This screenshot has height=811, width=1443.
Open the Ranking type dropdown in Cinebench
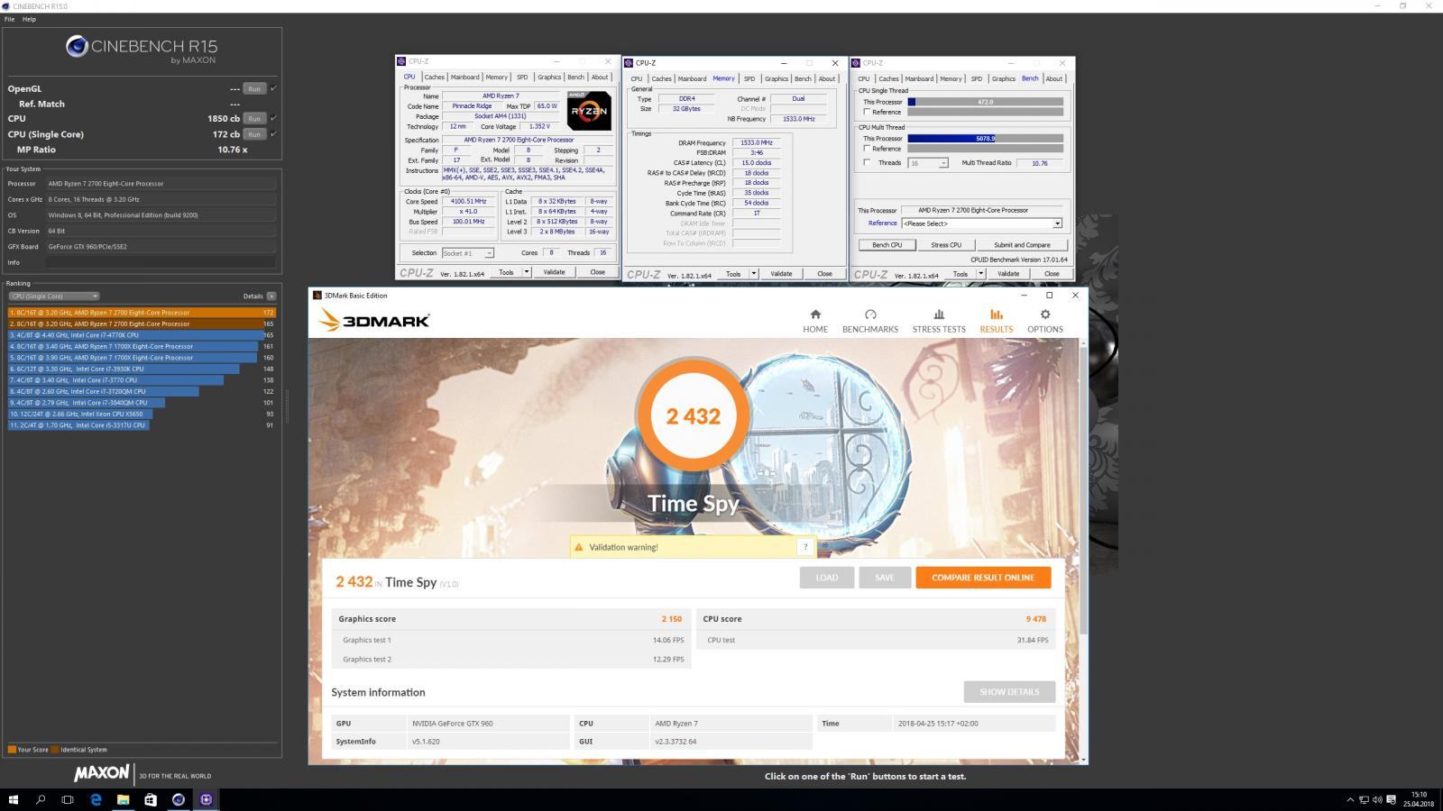click(x=53, y=296)
